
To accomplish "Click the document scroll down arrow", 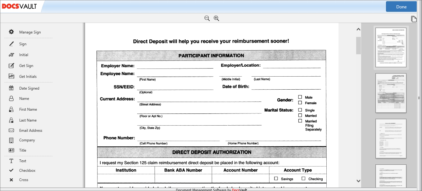I will [358, 180].
